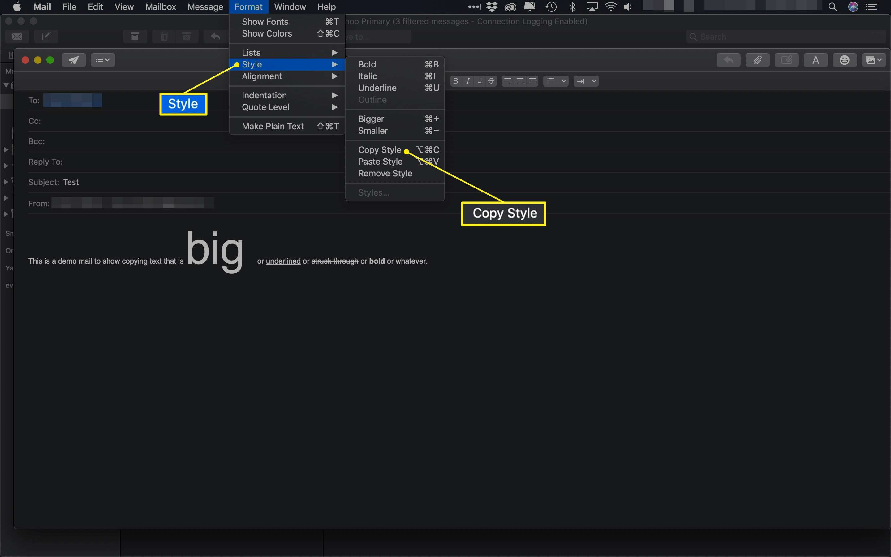891x557 pixels.
Task: Select Smaller in the Style submenu
Action: click(x=395, y=131)
